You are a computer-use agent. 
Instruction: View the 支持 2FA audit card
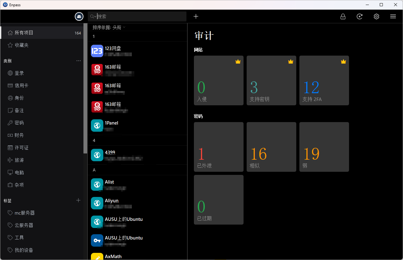point(324,80)
